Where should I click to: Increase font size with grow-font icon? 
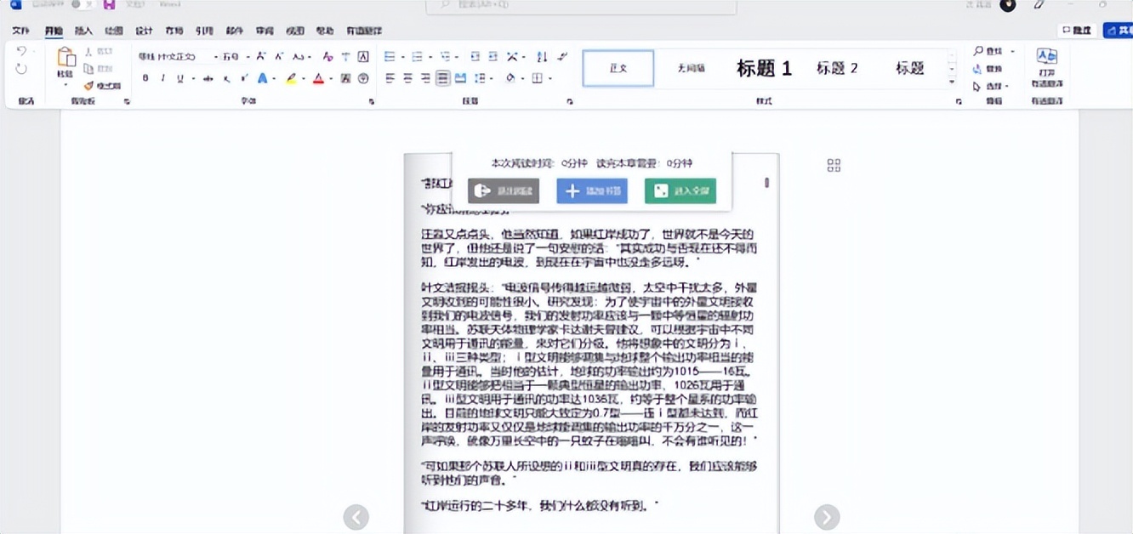point(261,57)
